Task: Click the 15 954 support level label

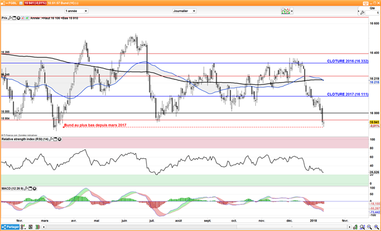Action: (6, 119)
